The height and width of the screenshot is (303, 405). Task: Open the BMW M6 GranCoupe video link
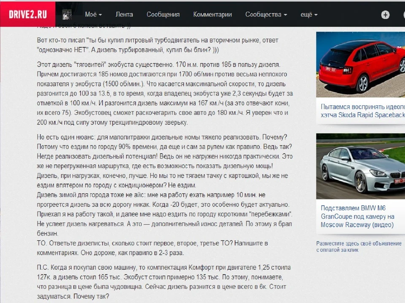click(x=357, y=216)
